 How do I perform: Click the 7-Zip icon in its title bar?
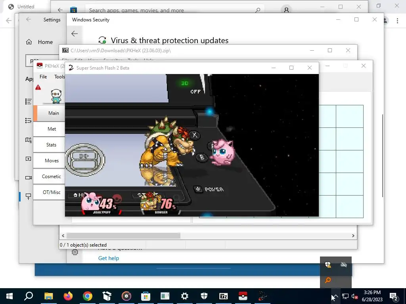(x=65, y=50)
